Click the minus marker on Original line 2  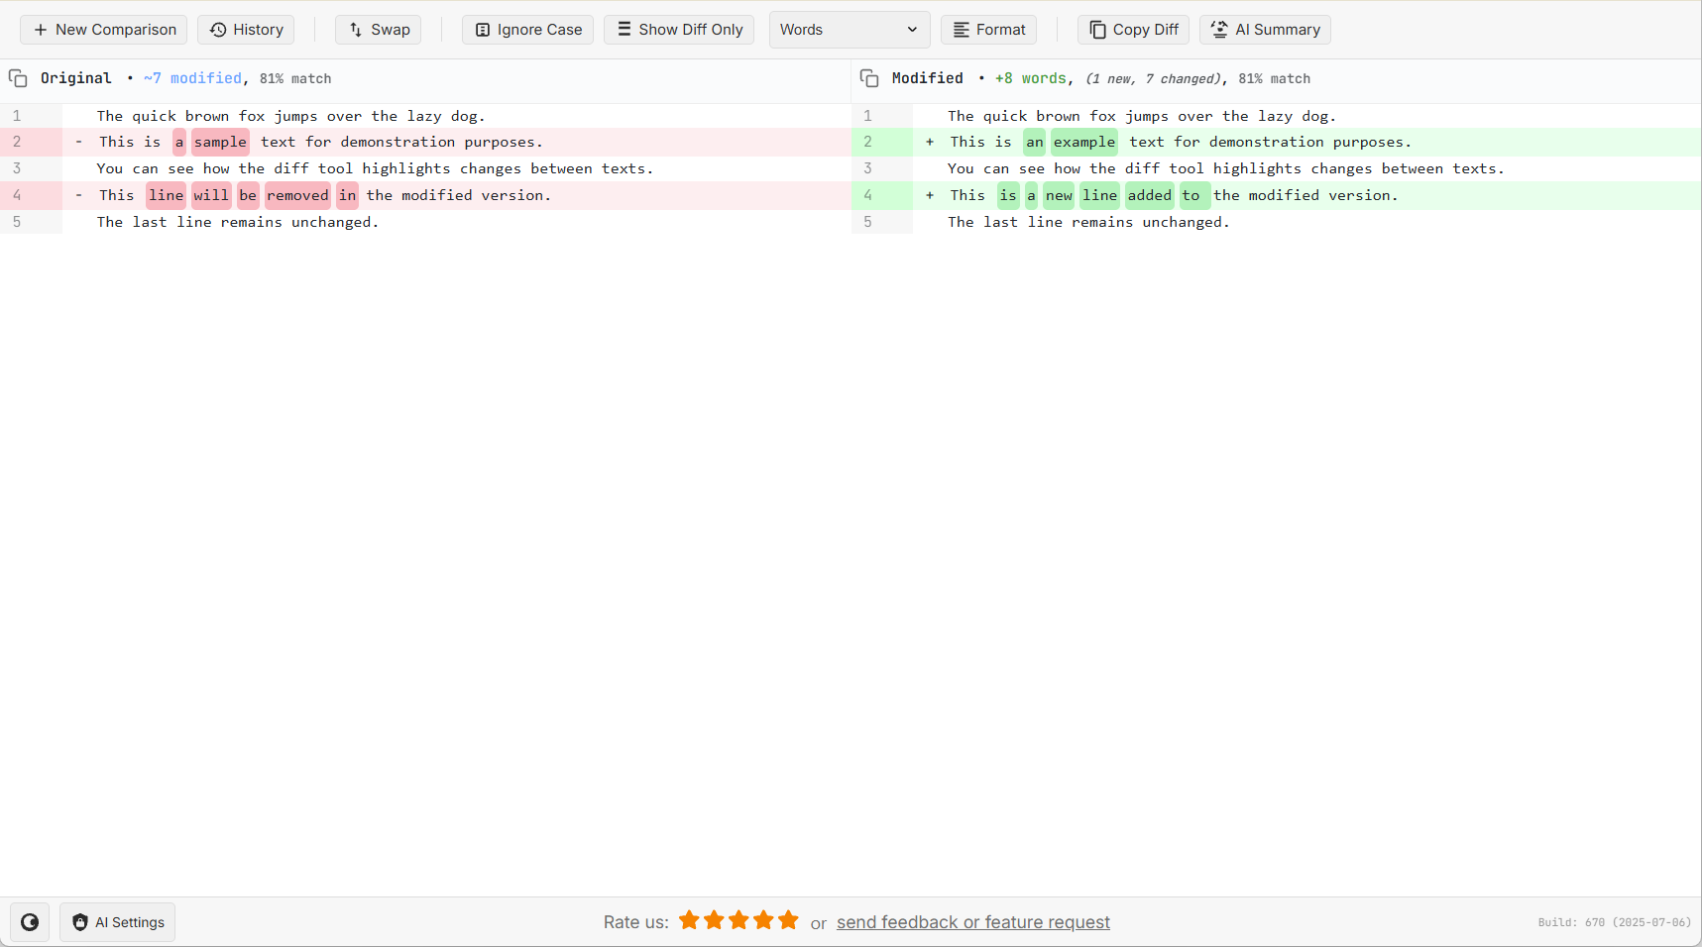click(78, 142)
